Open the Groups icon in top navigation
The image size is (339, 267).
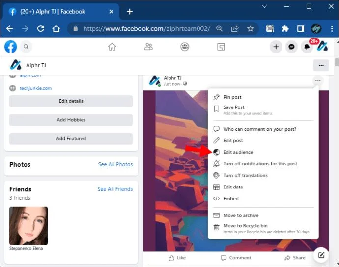pos(185,47)
